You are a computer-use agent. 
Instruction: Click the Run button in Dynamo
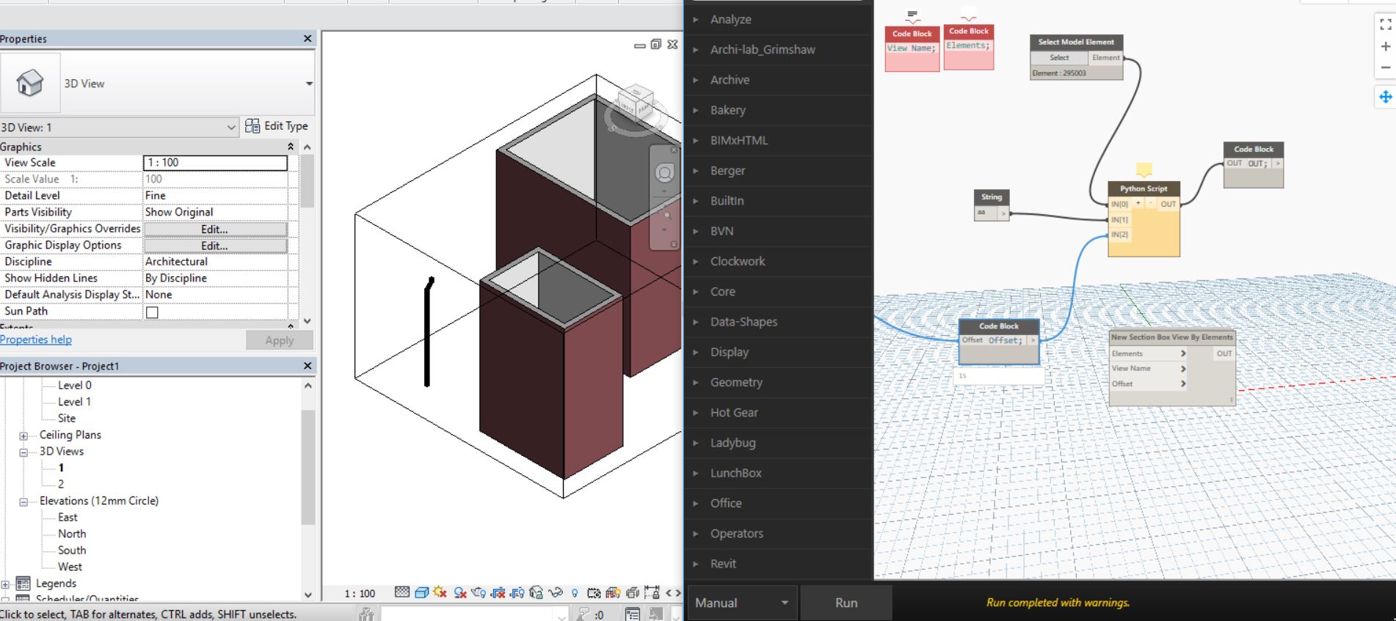click(846, 603)
